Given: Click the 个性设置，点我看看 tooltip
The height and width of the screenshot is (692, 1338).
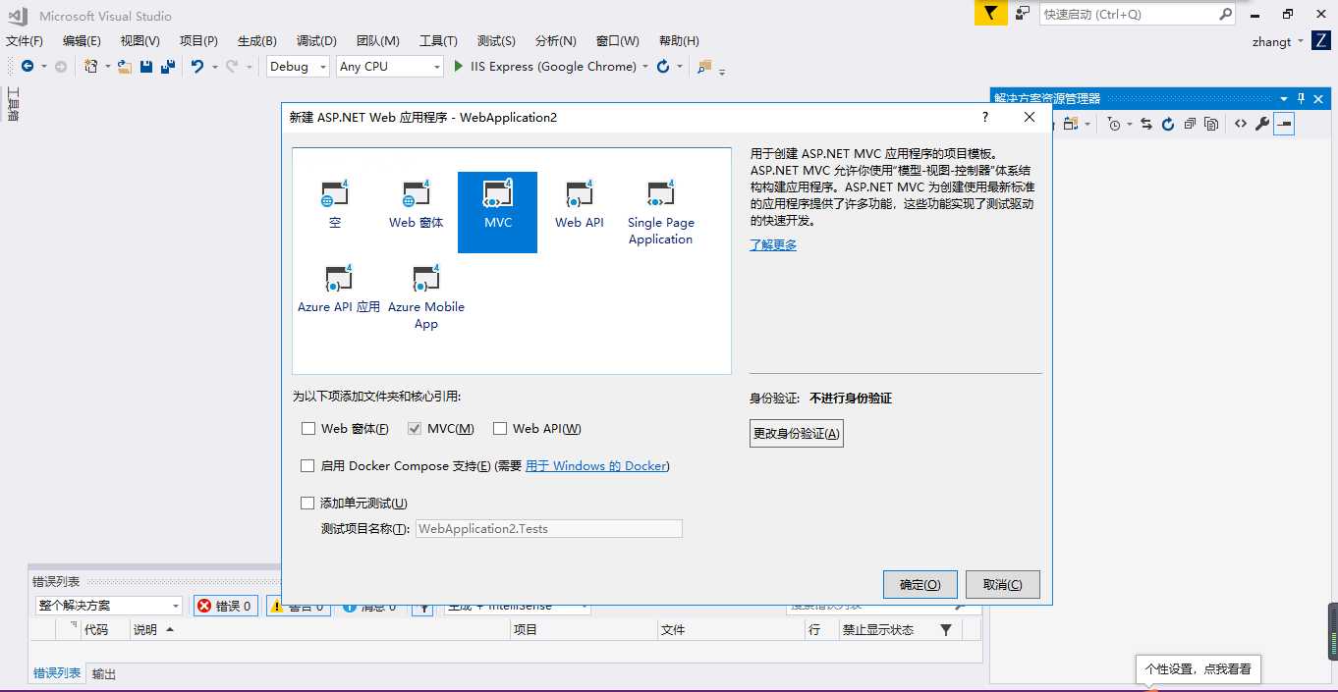Looking at the screenshot, I should (1198, 669).
